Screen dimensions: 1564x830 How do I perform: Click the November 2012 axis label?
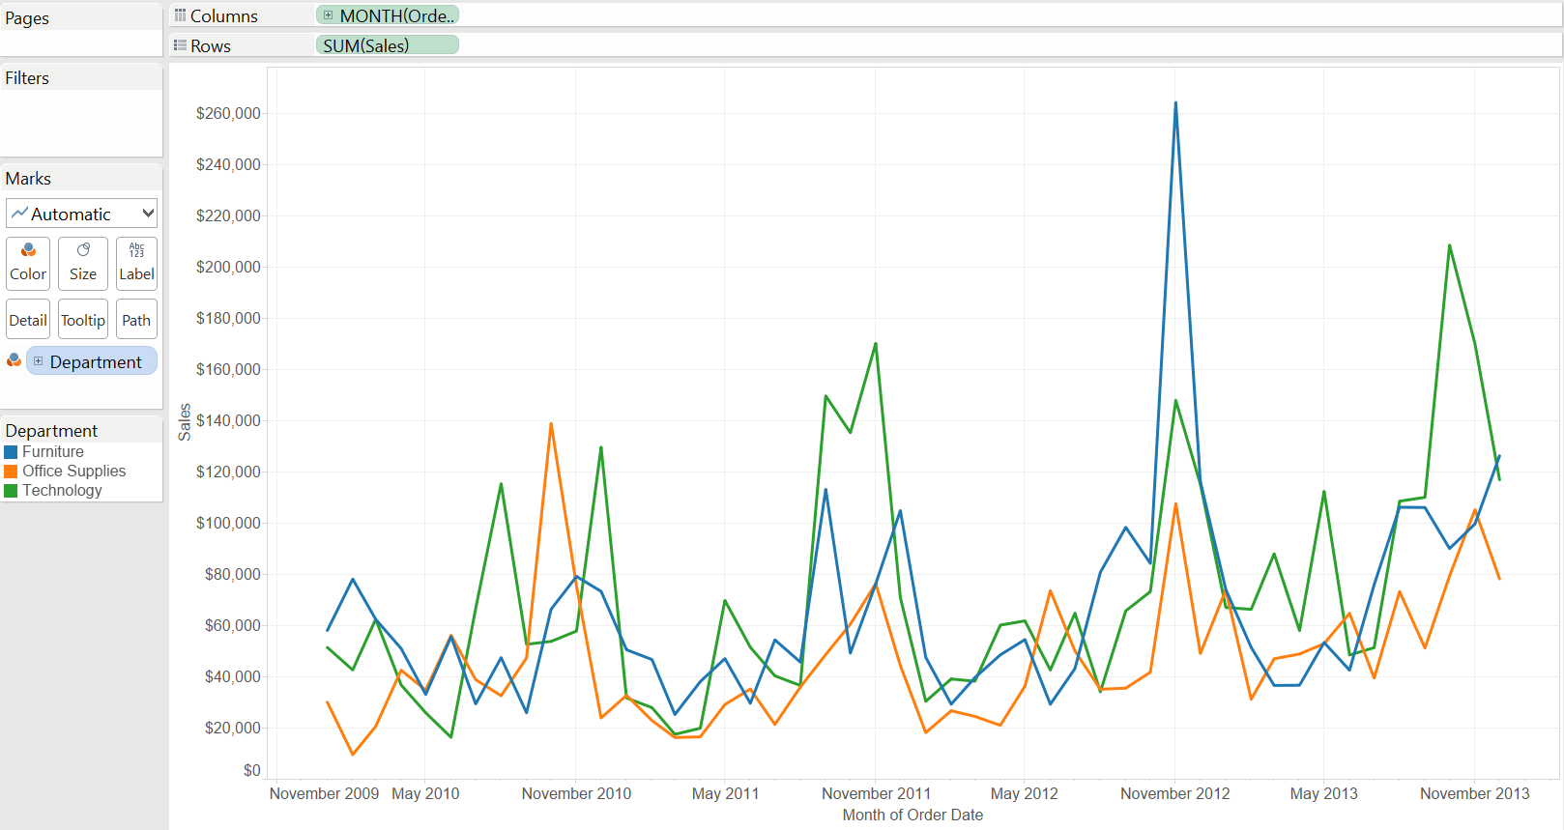[1175, 794]
